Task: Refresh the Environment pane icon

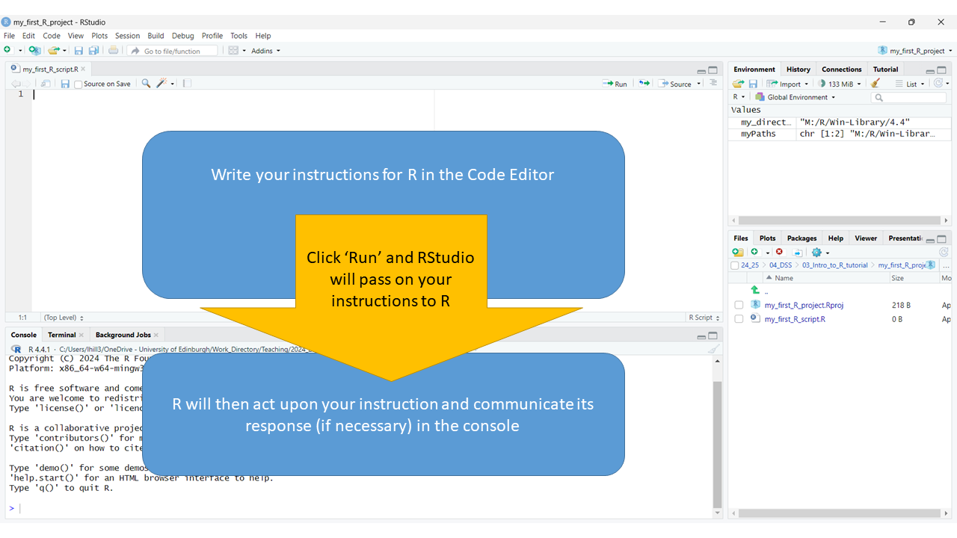Action: tap(938, 84)
